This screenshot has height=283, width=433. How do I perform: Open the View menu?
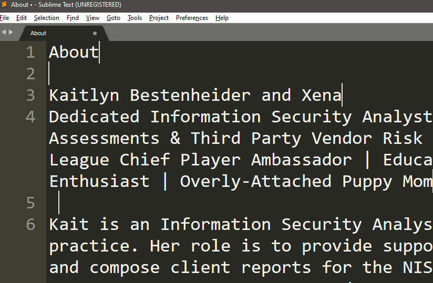click(92, 18)
